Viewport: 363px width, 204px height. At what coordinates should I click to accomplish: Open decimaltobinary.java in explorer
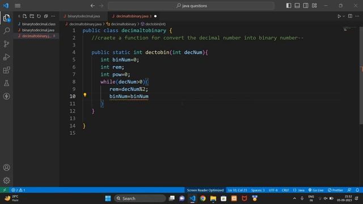(x=36, y=36)
